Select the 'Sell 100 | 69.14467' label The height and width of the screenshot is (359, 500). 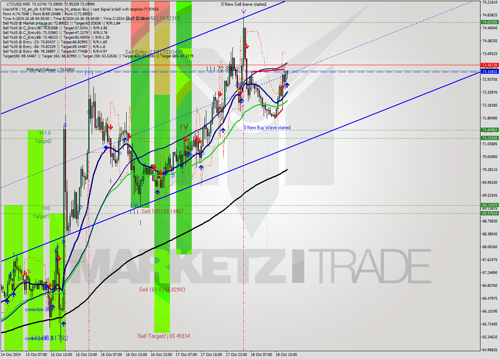[x=162, y=211]
